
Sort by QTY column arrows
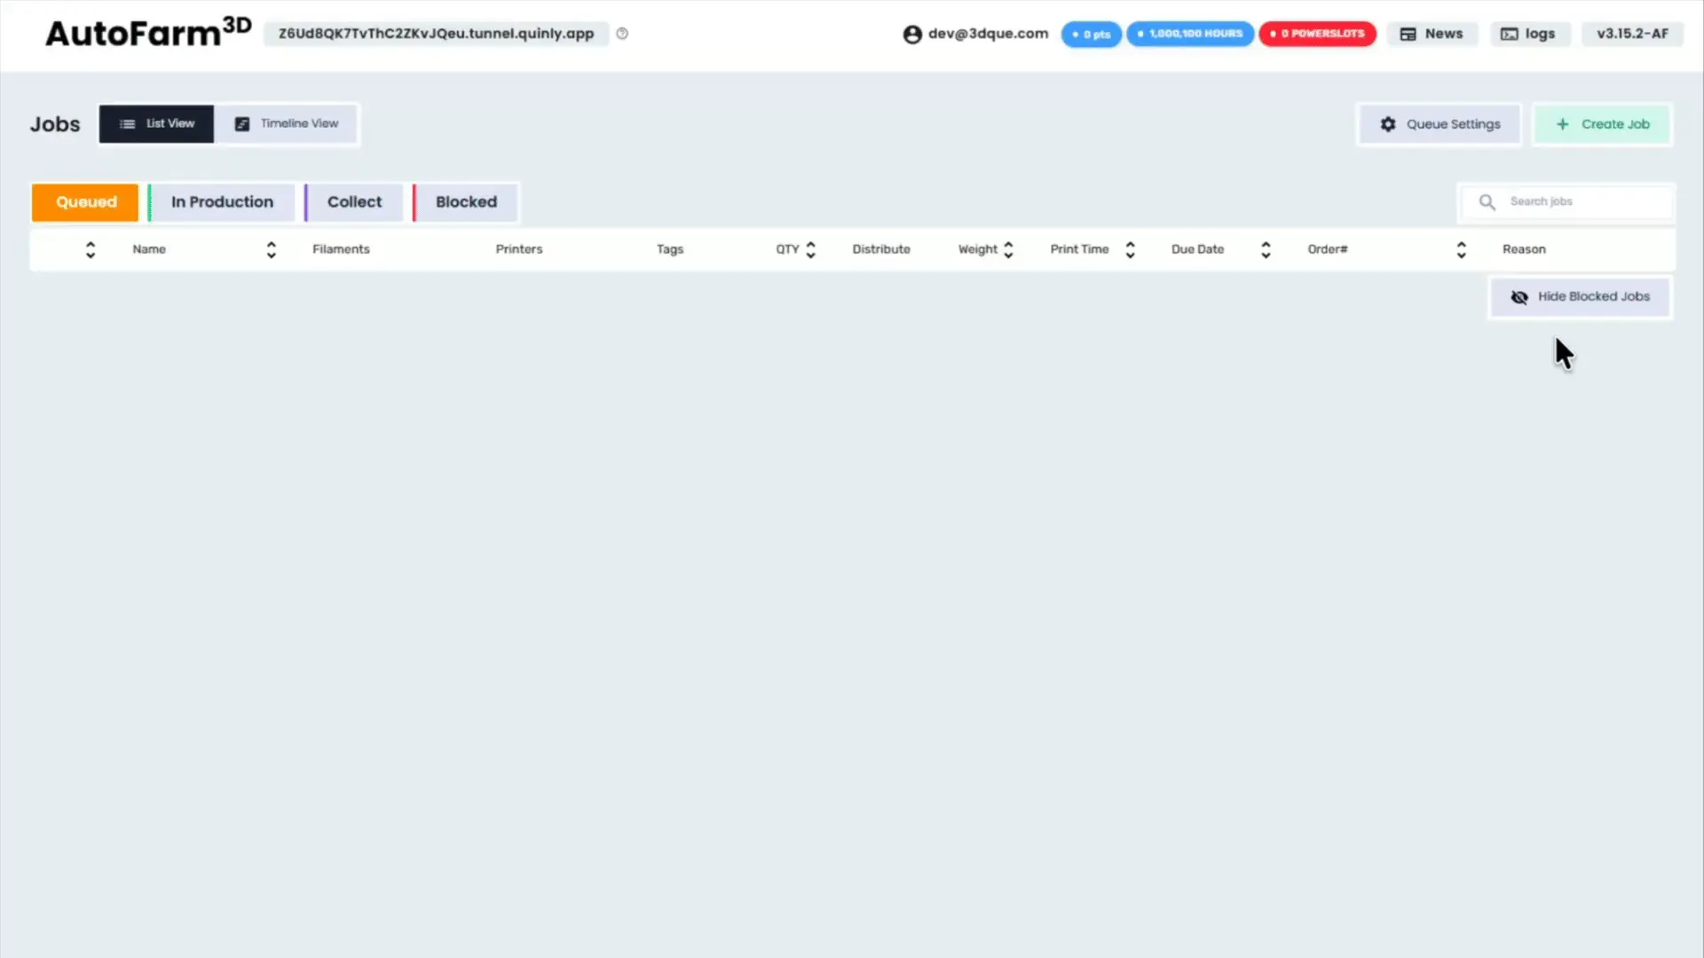(x=810, y=250)
